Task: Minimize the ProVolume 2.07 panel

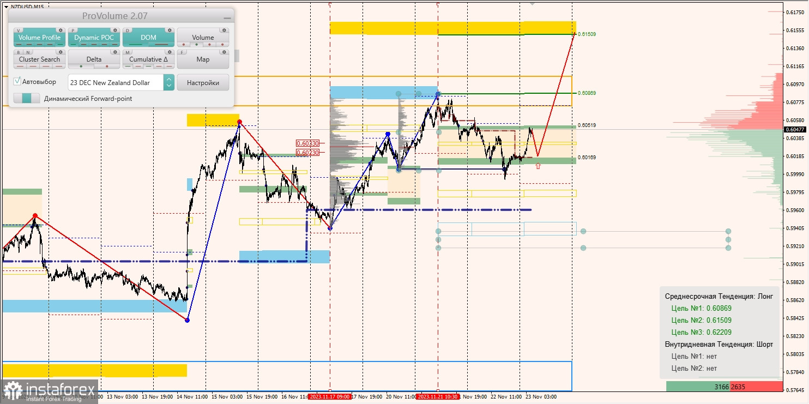Action: (227, 18)
